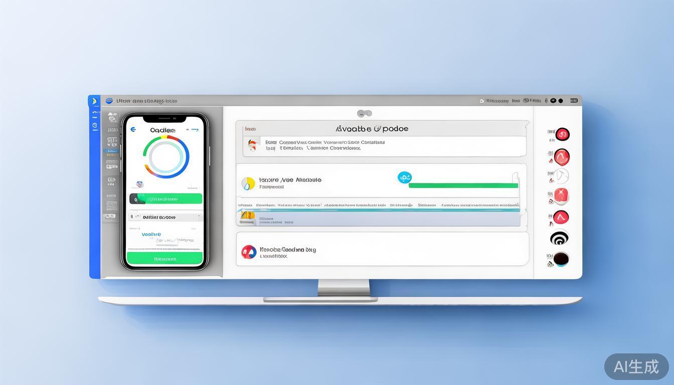
Task: Click the black-and-white spiral icon in right sidebar
Action: tap(560, 238)
